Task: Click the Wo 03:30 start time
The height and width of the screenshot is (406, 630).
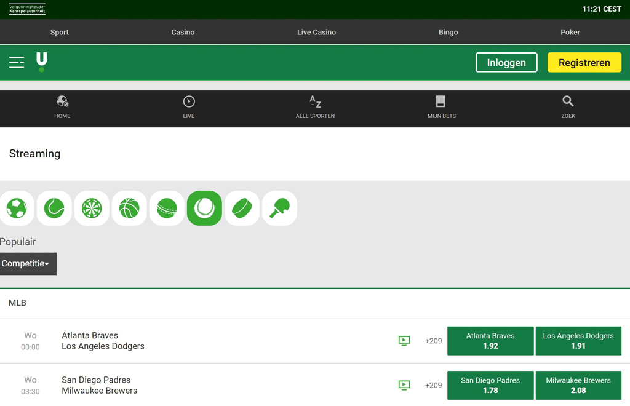Action: (30, 386)
